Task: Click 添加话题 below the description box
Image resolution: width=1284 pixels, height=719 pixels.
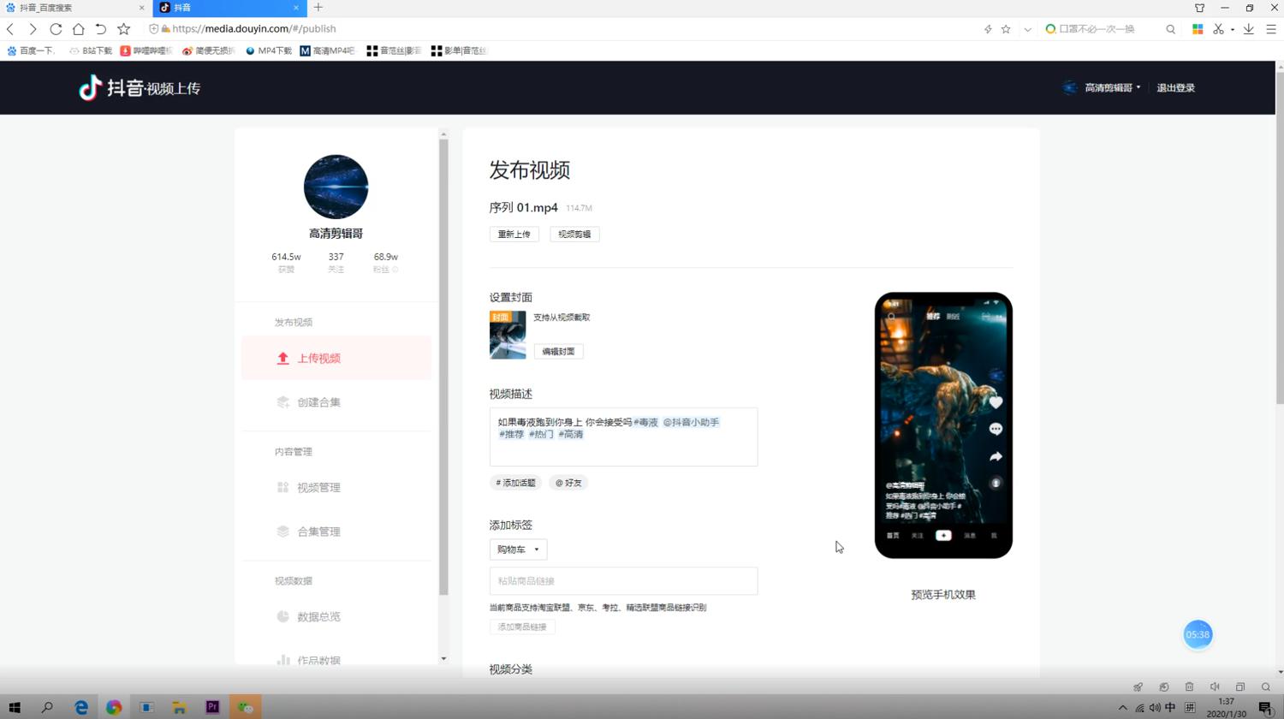Action: (x=514, y=483)
